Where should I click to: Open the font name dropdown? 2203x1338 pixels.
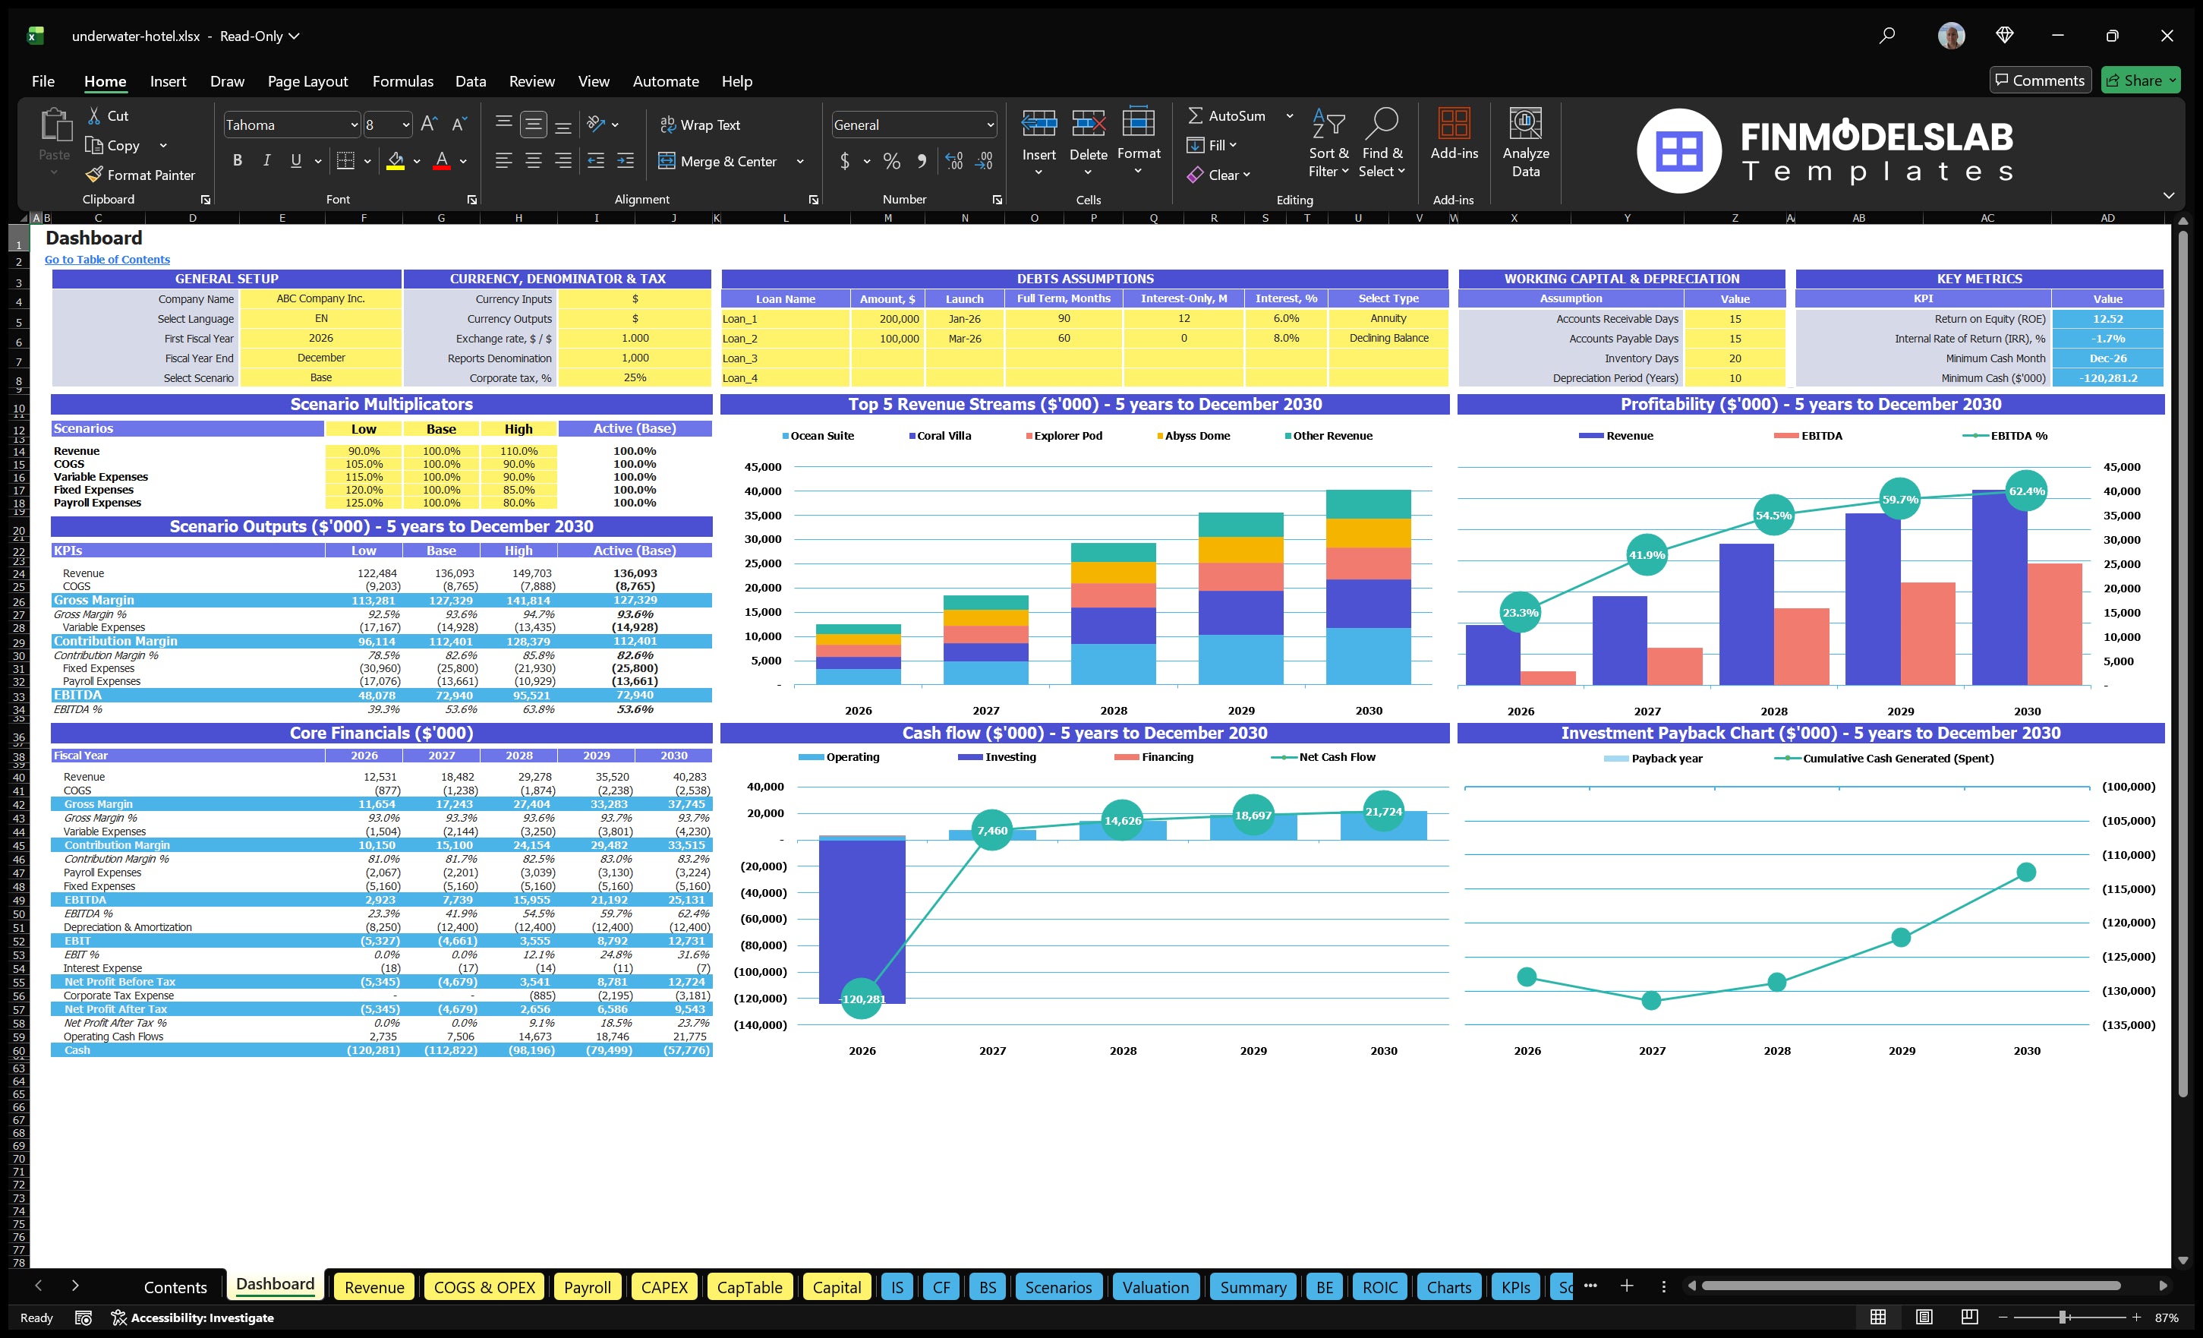tap(354, 125)
